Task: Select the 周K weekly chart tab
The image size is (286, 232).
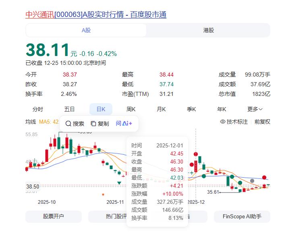Action: pyautogui.click(x=131, y=109)
